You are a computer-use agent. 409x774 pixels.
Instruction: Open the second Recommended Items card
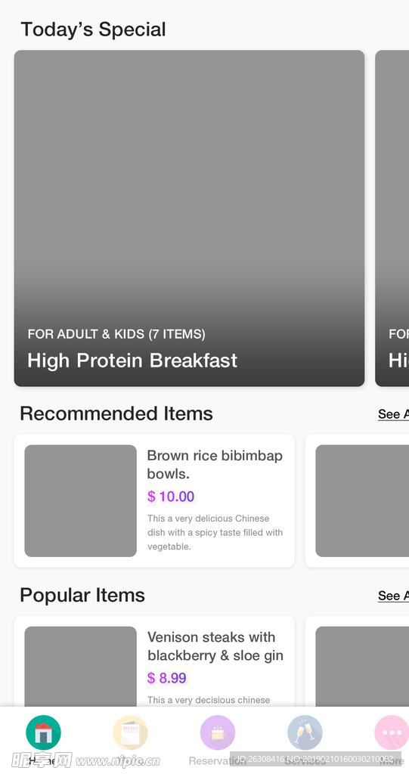click(357, 501)
